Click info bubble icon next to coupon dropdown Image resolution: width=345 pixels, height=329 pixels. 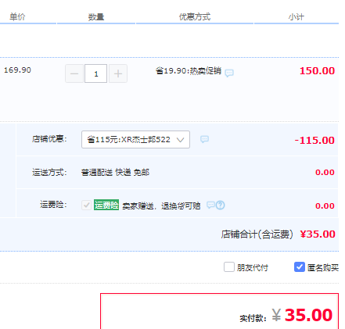204,139
